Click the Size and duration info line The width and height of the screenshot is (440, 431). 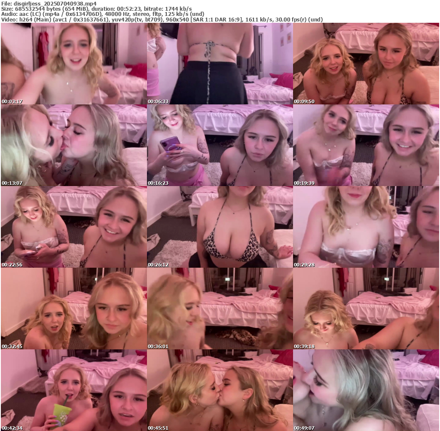click(x=97, y=9)
